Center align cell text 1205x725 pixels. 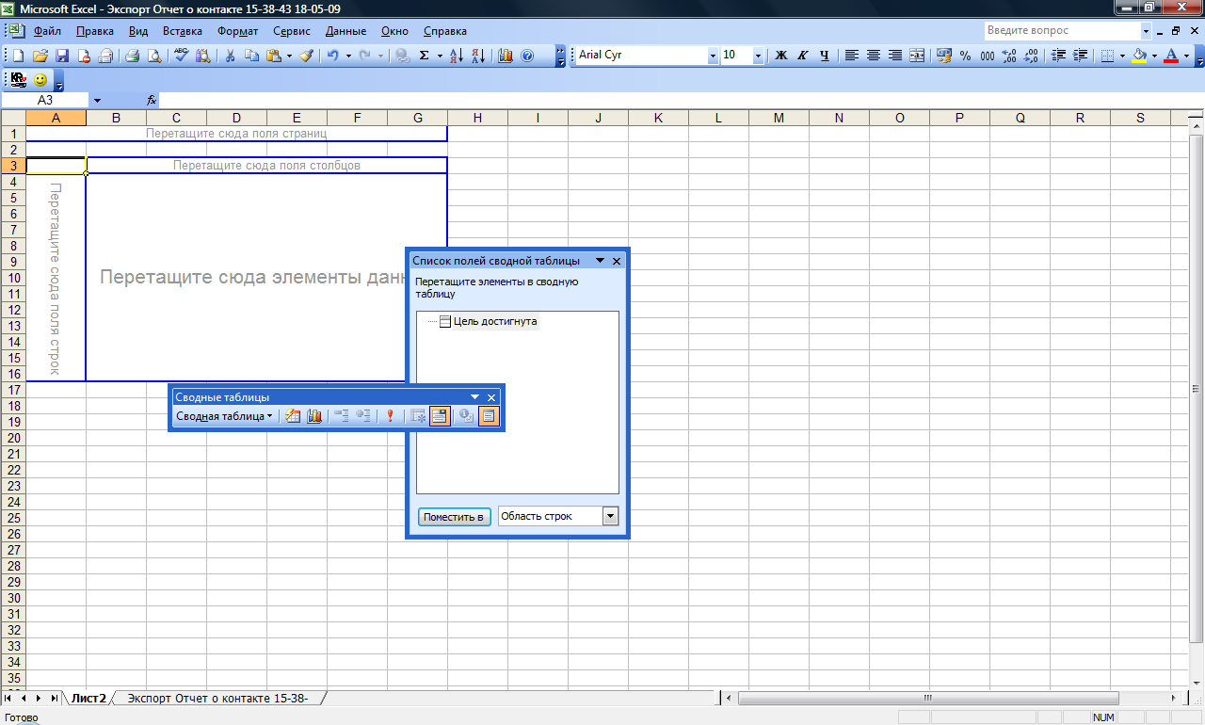pos(874,56)
